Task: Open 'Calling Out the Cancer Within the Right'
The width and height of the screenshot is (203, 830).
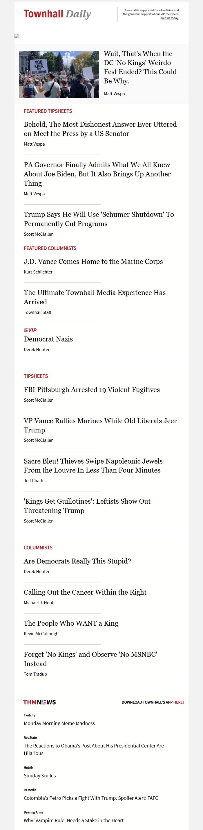Action: tap(85, 592)
